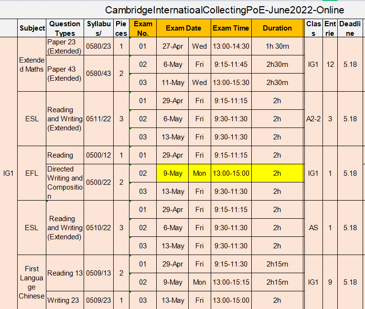Click syllabus cell 0509/23
Screen dimensions: 365x309
click(x=99, y=300)
